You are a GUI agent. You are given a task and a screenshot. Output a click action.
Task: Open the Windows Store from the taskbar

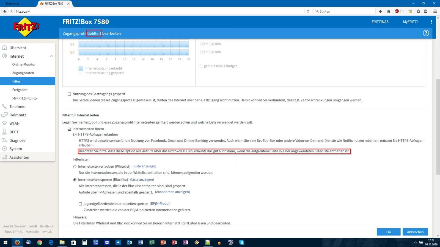(x=73, y=242)
